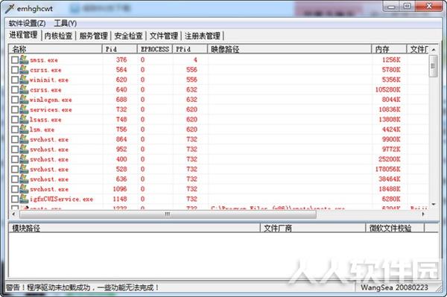Click the process list down scroll arrow
This screenshot has width=447, height=297.
(434, 205)
